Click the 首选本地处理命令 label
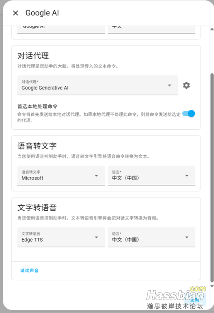 [x=37, y=107]
